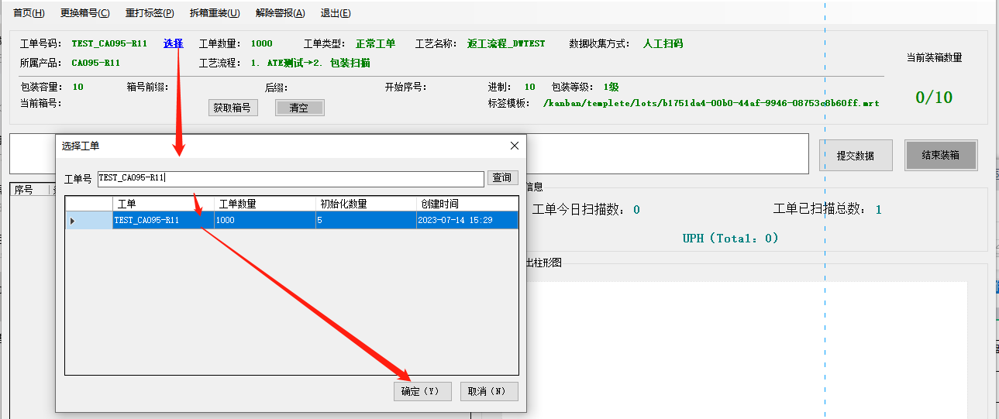
Task: Select the TEST_CA095-R11 row in grid
Action: point(163,221)
